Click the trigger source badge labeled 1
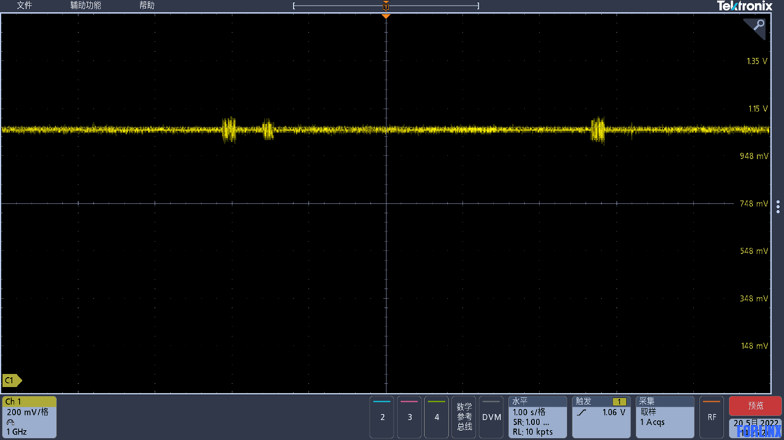 (619, 402)
